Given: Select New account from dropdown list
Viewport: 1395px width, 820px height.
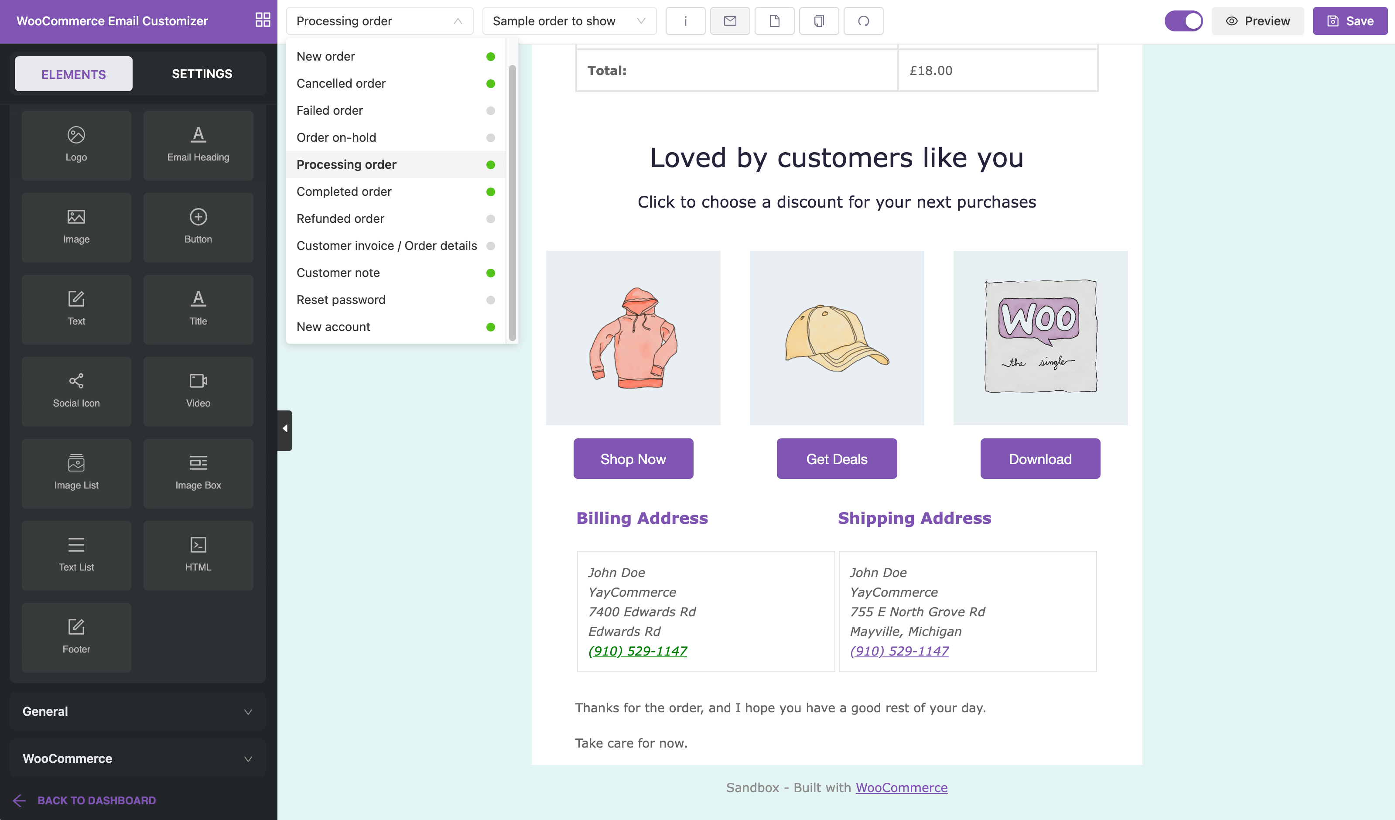Looking at the screenshot, I should point(334,326).
